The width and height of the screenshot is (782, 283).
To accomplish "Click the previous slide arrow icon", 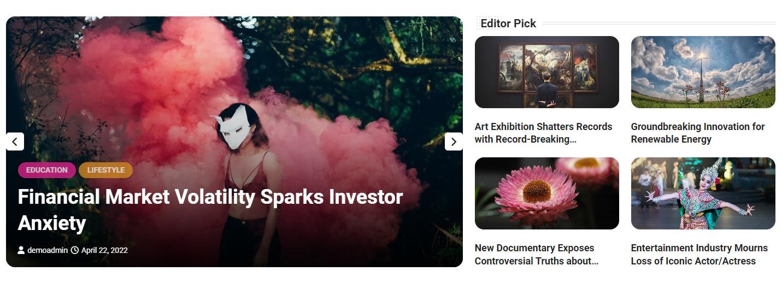I will point(15,141).
